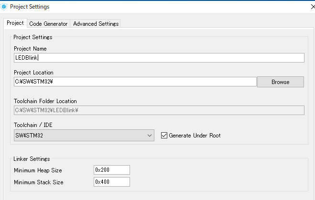This screenshot has width=315, height=200.
Task: Click the Toolchain Folder Location label
Action: pyautogui.click(x=45, y=101)
